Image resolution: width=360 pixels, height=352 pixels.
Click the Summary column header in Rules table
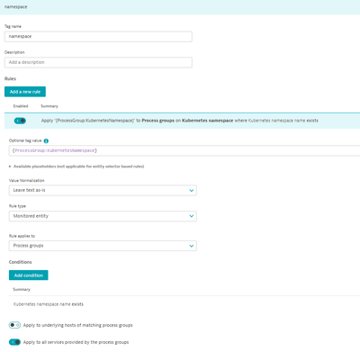pos(49,106)
